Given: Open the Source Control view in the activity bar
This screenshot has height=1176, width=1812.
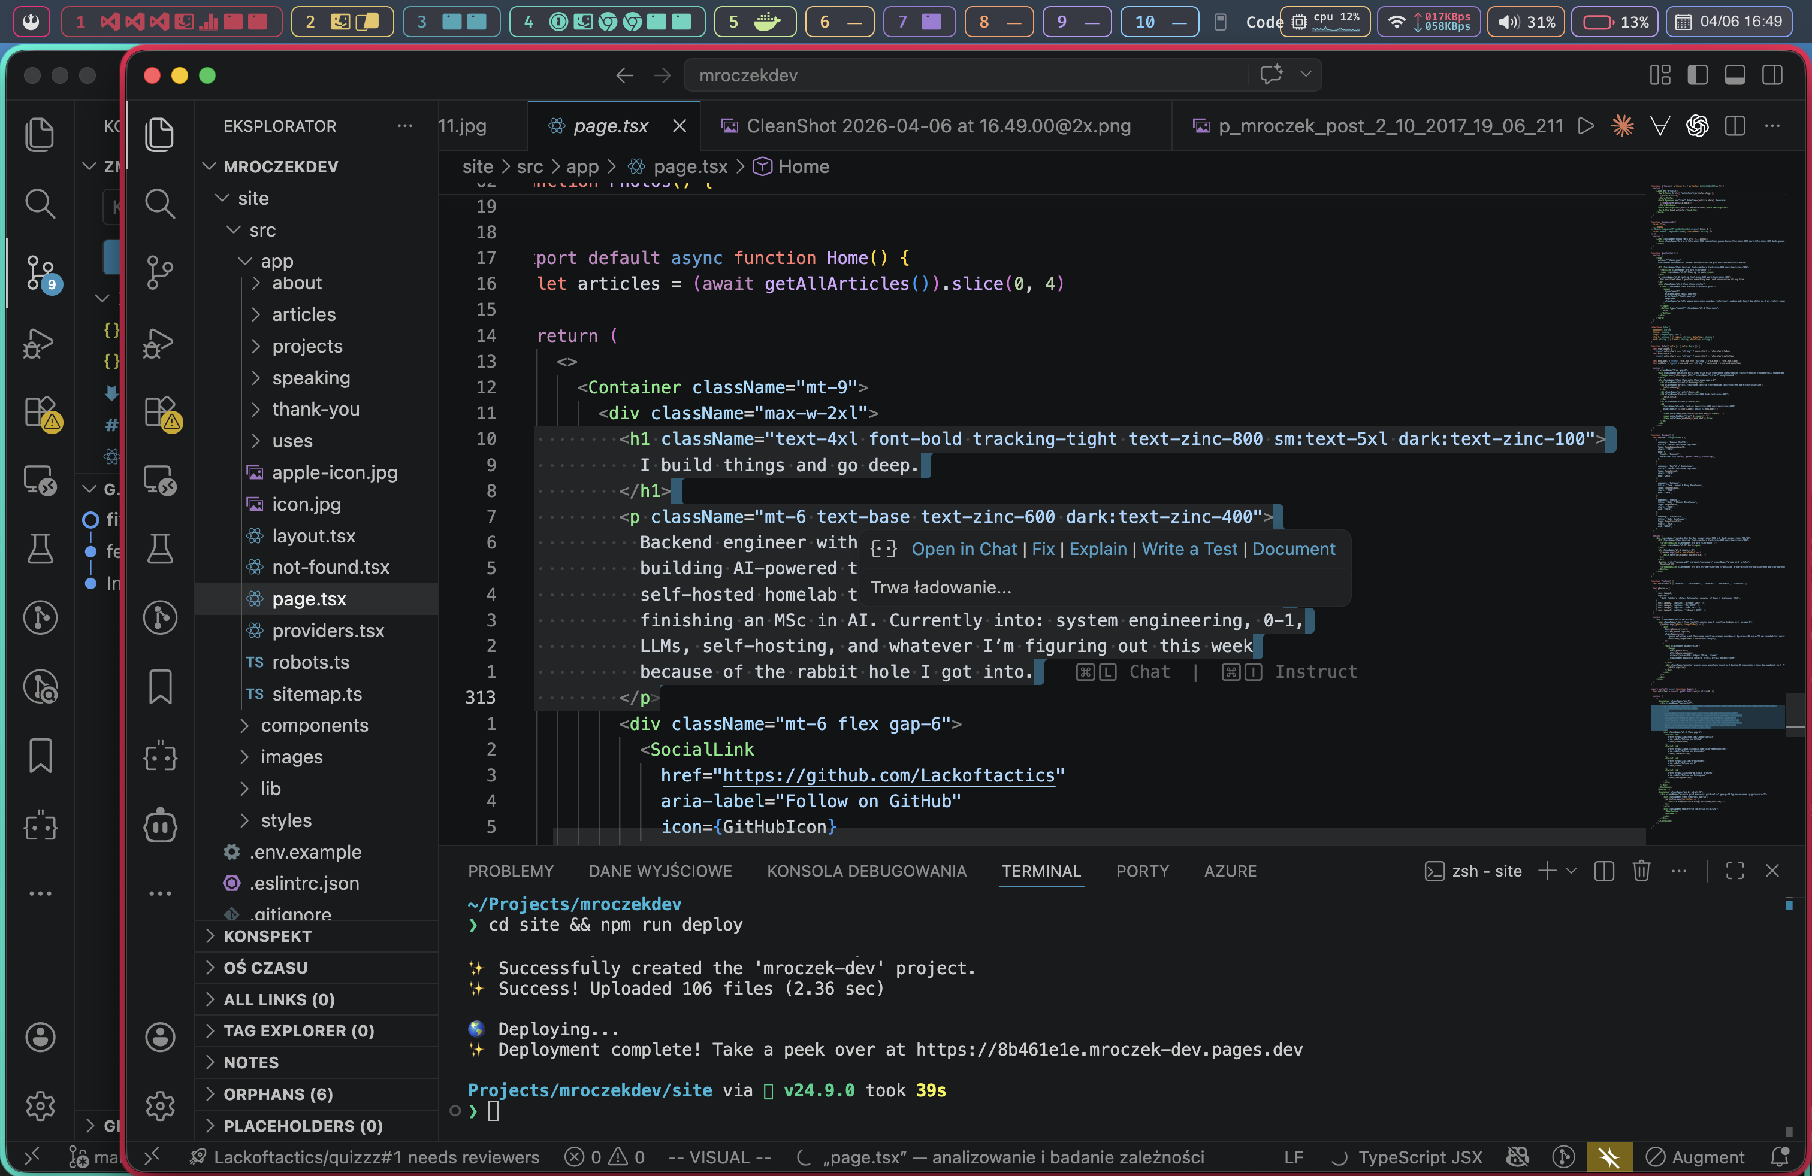Looking at the screenshot, I should [x=160, y=272].
